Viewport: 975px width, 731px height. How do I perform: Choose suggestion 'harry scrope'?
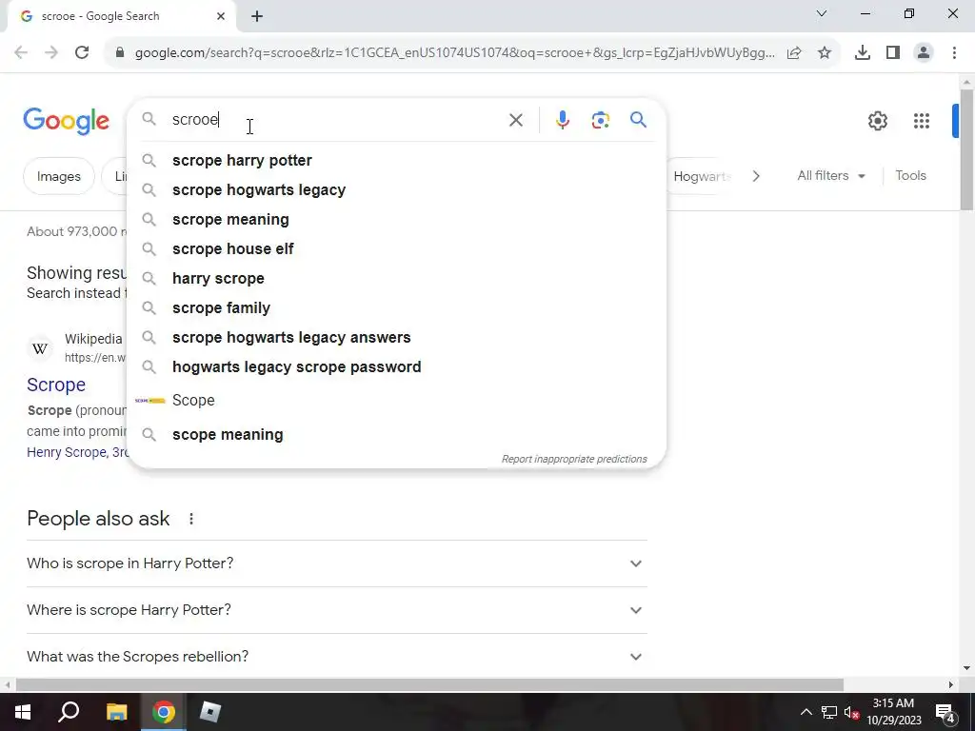pyautogui.click(x=396, y=279)
